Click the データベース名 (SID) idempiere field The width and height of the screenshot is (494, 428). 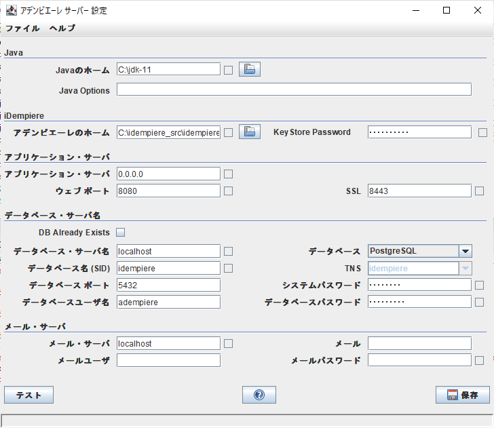point(168,268)
